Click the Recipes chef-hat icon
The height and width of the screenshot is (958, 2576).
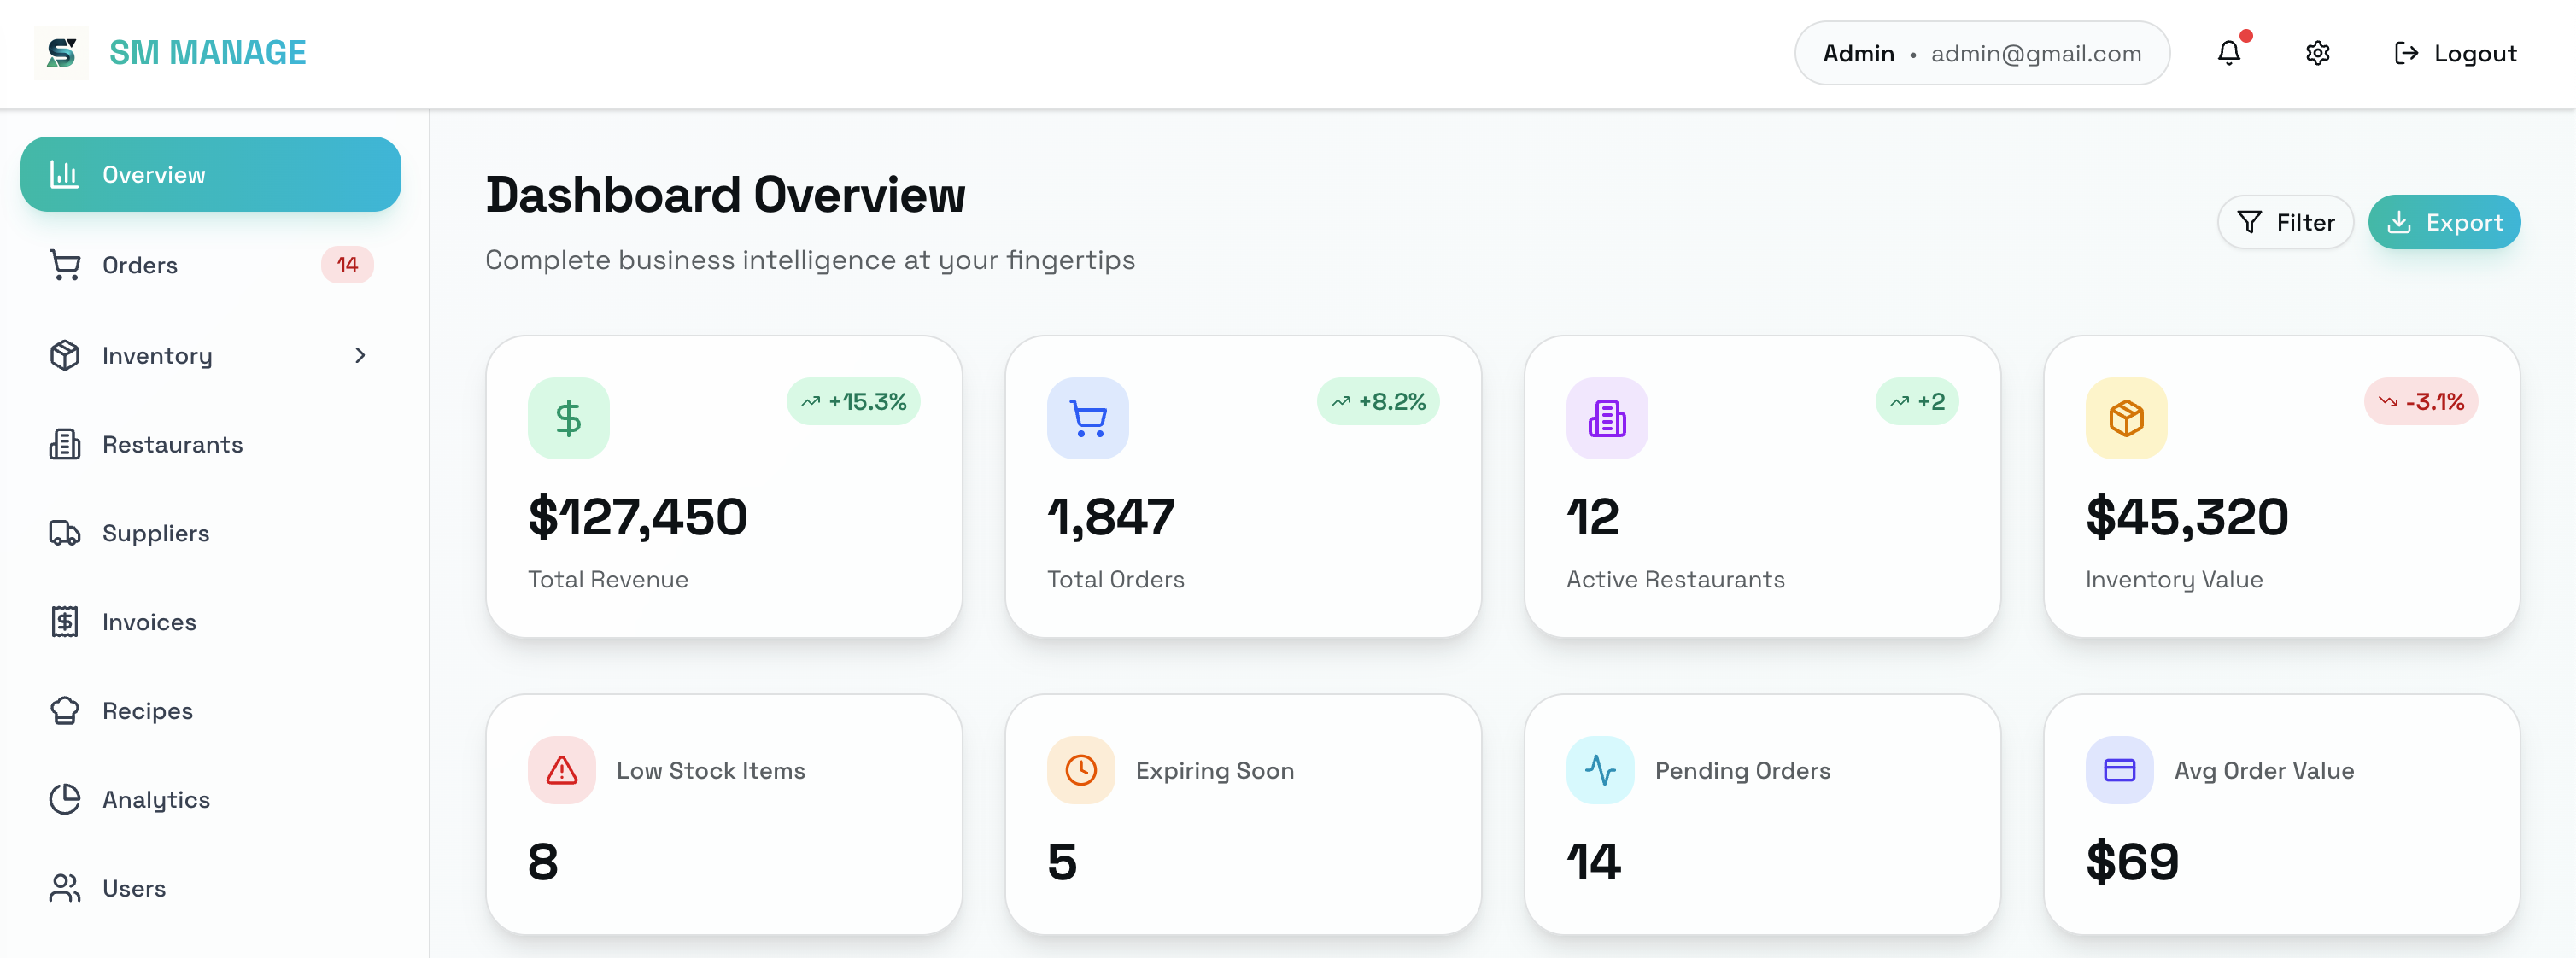click(x=64, y=710)
